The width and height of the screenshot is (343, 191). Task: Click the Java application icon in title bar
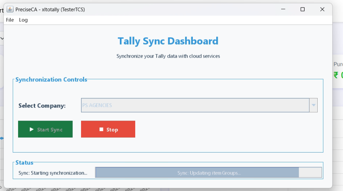[x=10, y=9]
